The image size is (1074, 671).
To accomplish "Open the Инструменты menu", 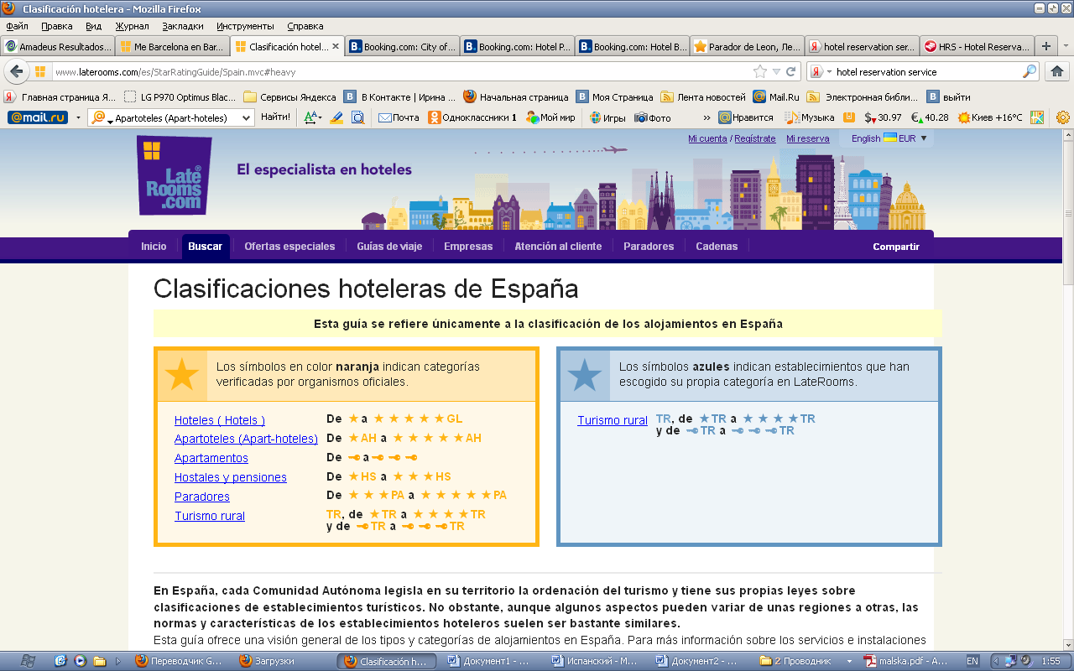I will tap(245, 26).
